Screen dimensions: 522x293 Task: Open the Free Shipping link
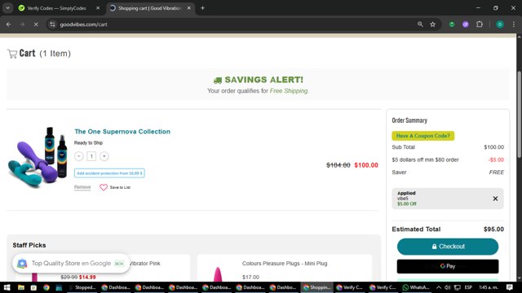pyautogui.click(x=289, y=90)
